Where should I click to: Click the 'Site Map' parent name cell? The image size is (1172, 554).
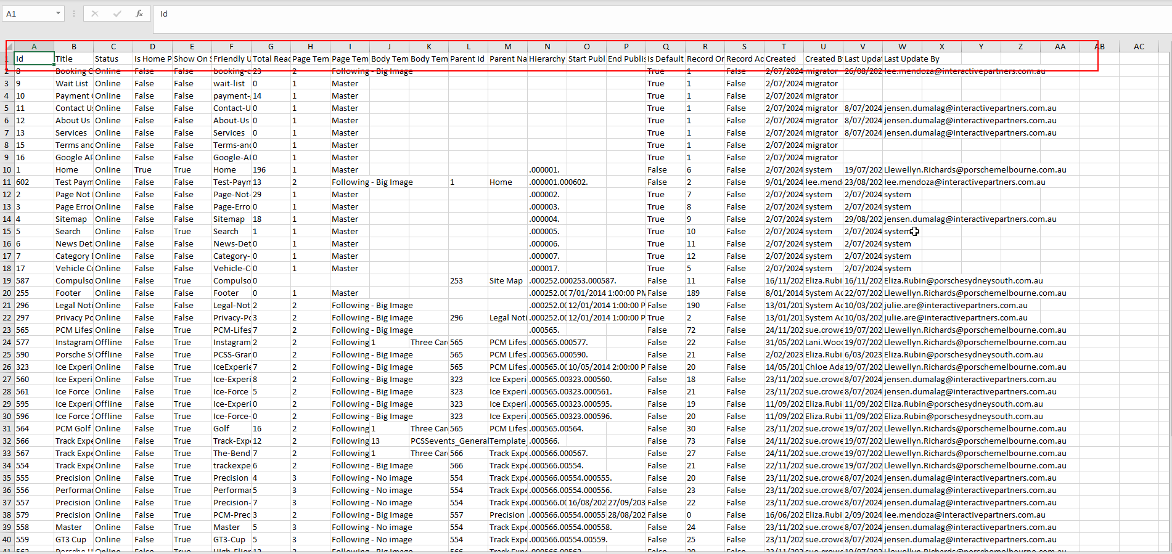(507, 280)
